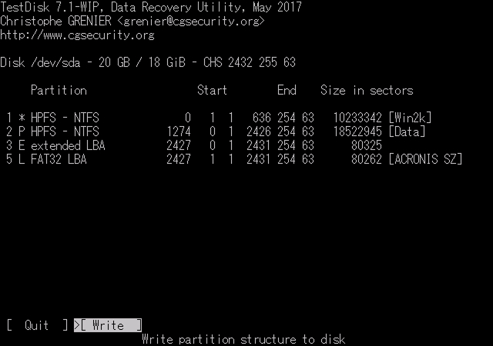Select the Write menu option
This screenshot has height=346, width=493.
pos(108,325)
